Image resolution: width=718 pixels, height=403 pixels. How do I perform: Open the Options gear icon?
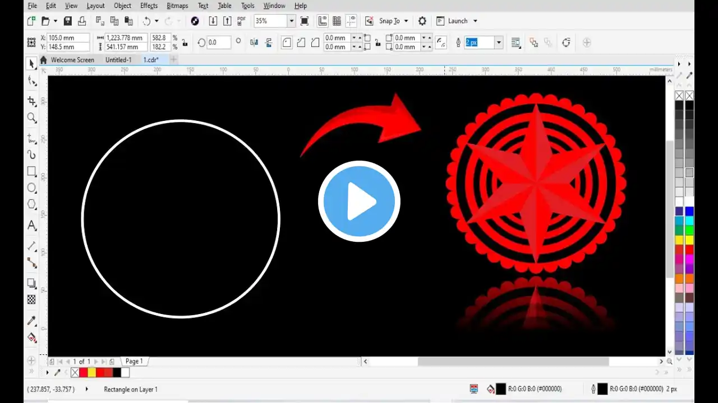(422, 21)
